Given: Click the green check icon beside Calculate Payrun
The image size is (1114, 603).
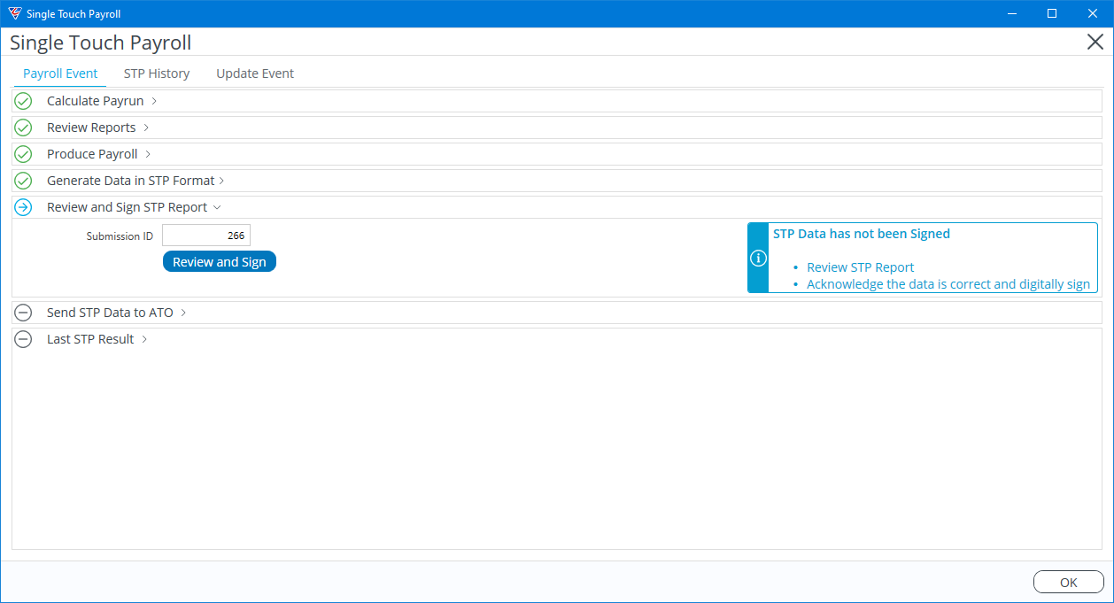Looking at the screenshot, I should [23, 101].
